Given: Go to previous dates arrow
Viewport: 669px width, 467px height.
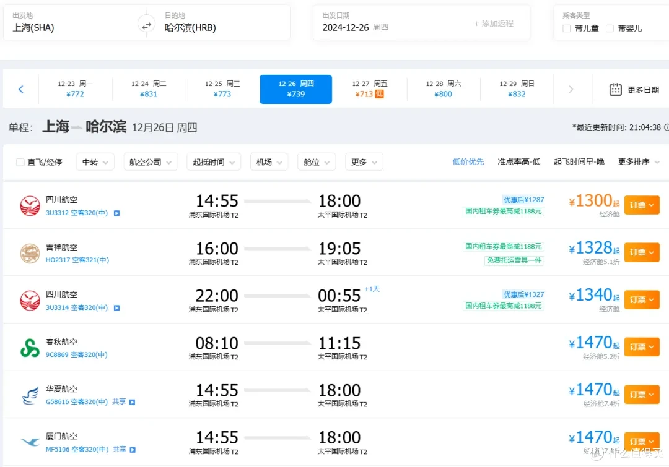Looking at the screenshot, I should (21, 89).
